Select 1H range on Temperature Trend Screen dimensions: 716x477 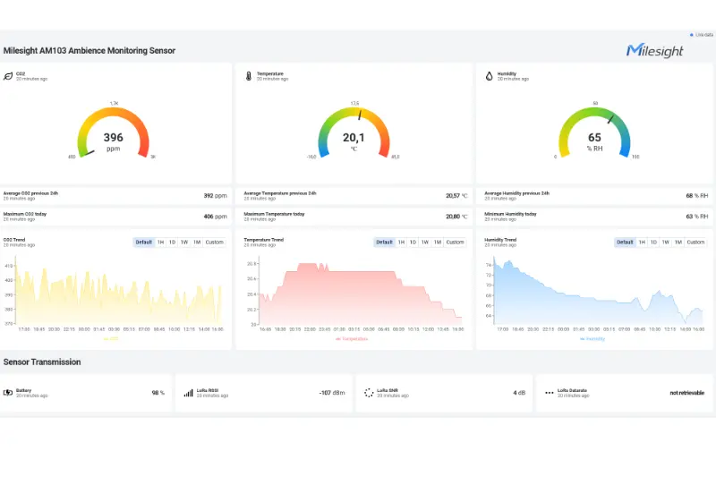point(401,243)
